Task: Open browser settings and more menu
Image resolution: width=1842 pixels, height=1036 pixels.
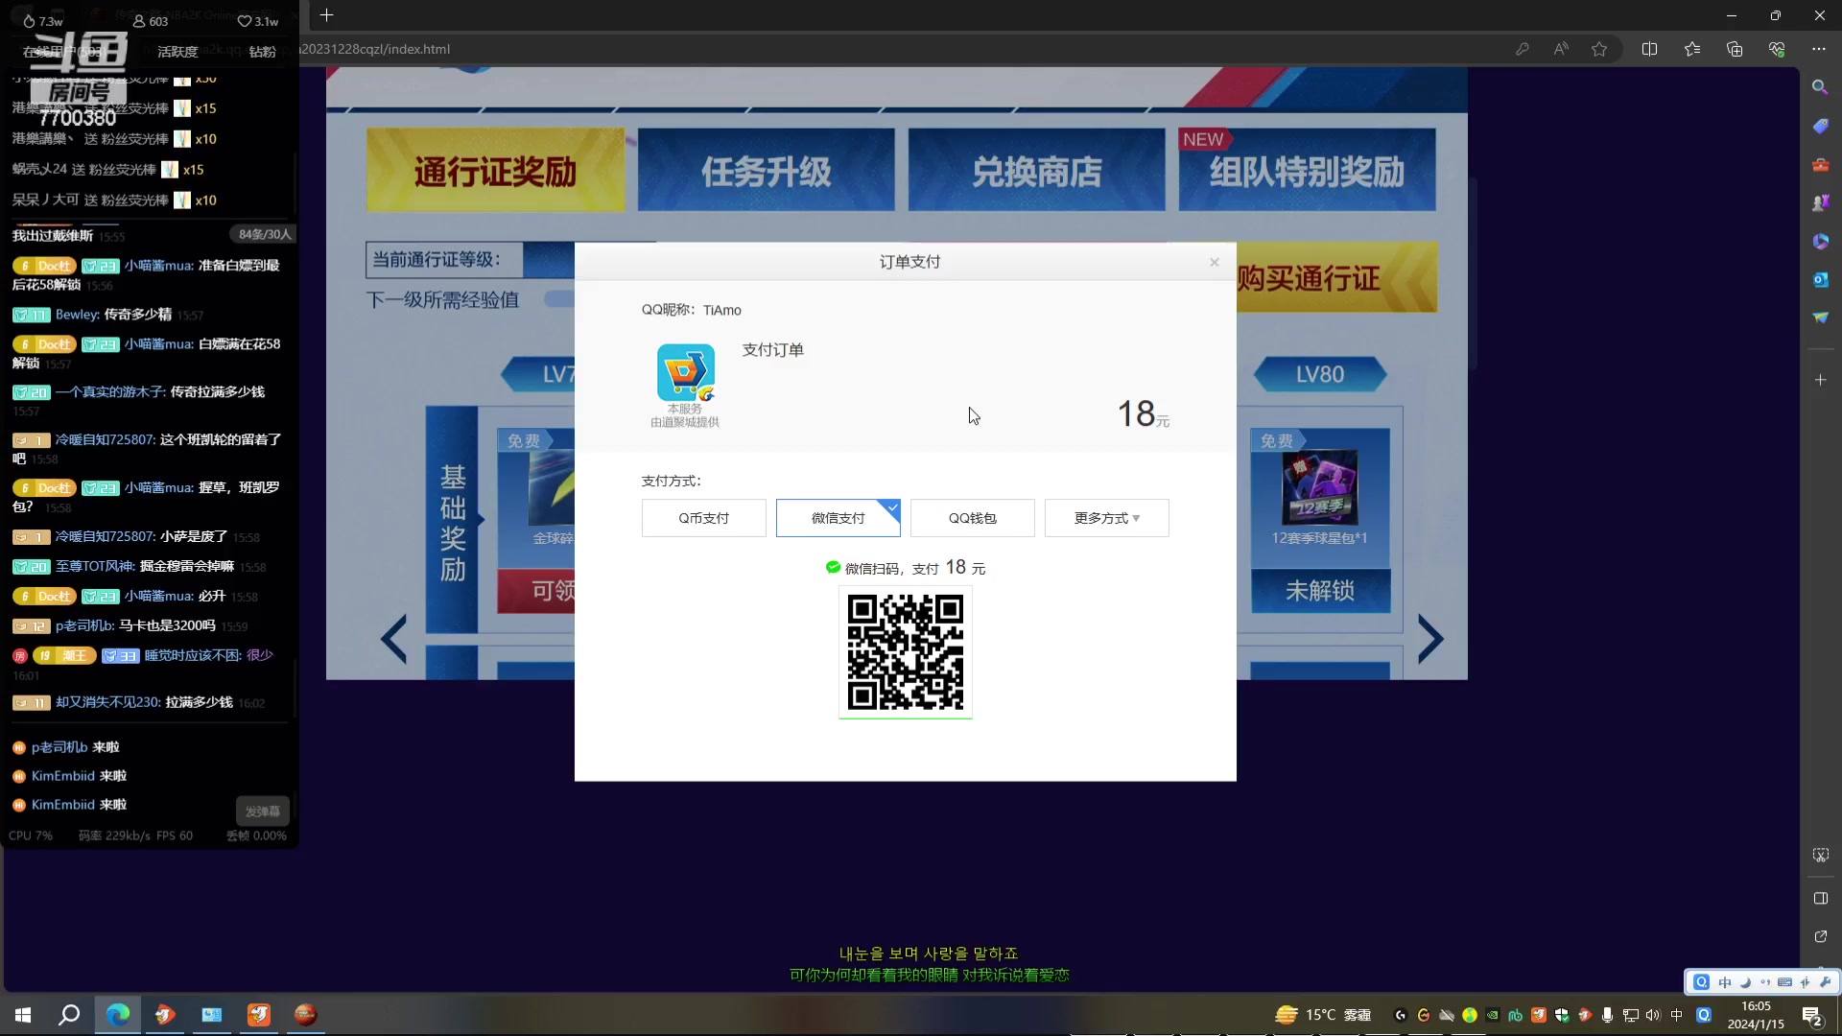Action: (x=1818, y=49)
